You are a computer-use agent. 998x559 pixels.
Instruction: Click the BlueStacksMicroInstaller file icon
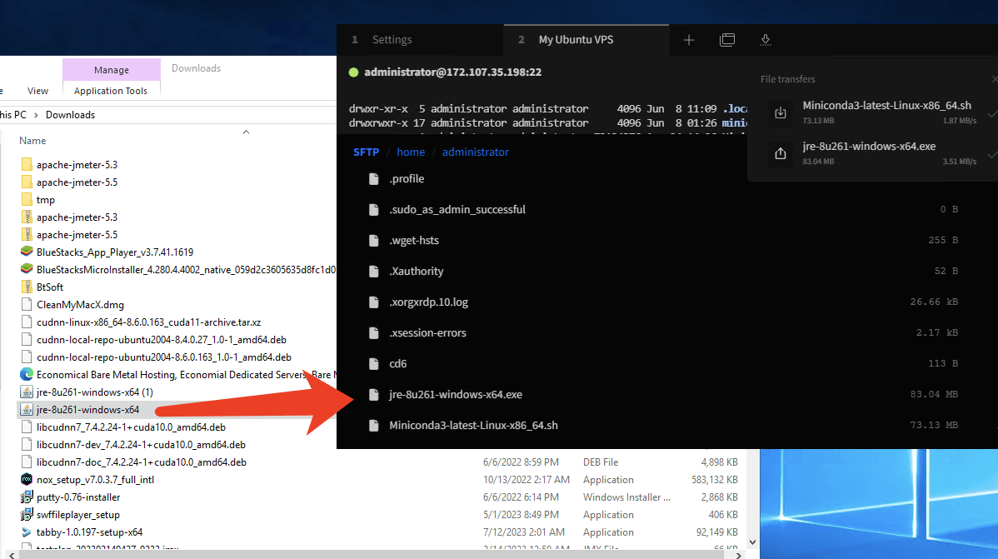27,269
